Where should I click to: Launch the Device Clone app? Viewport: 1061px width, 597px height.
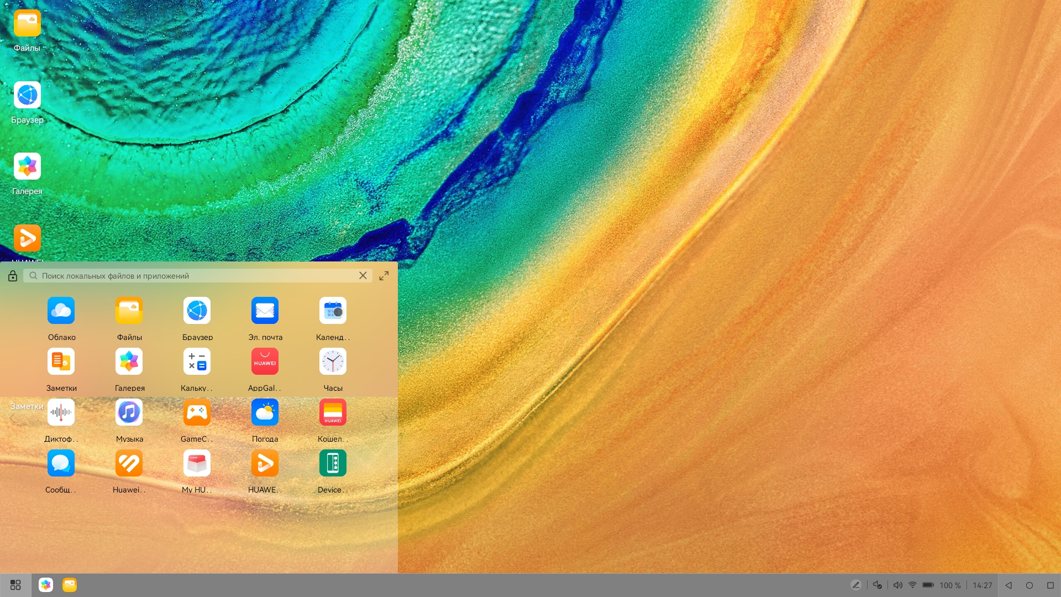coord(333,463)
